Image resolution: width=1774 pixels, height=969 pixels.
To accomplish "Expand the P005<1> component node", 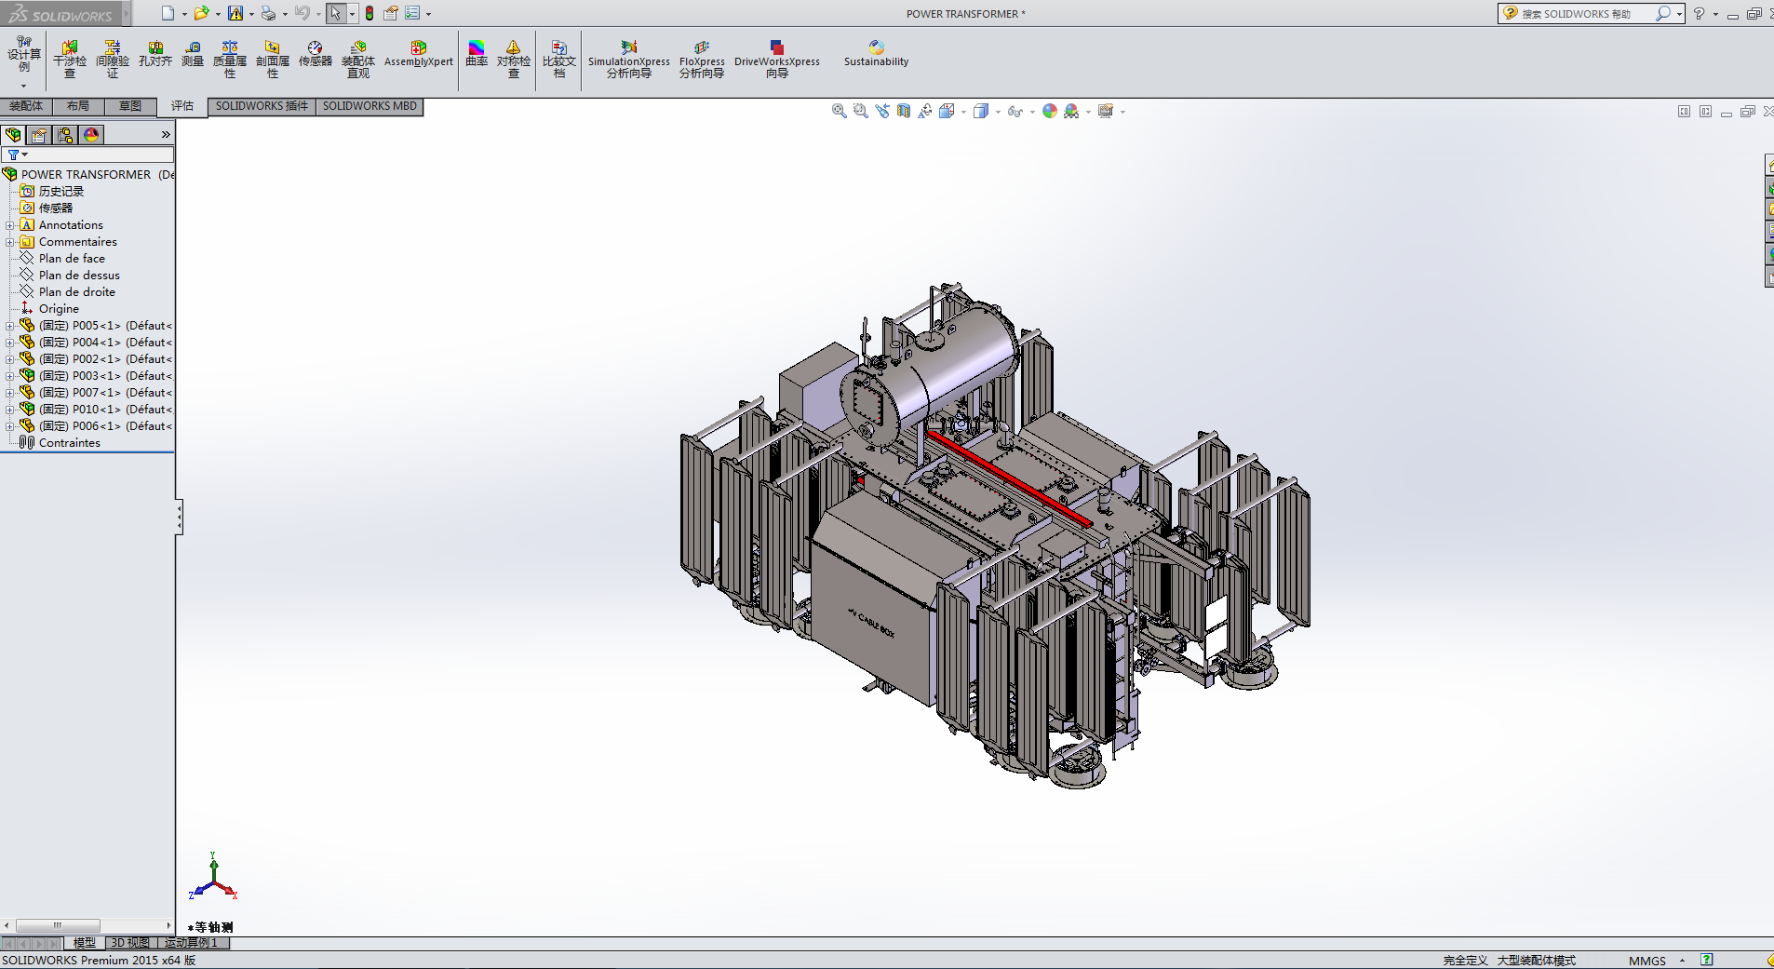I will pyautogui.click(x=10, y=326).
